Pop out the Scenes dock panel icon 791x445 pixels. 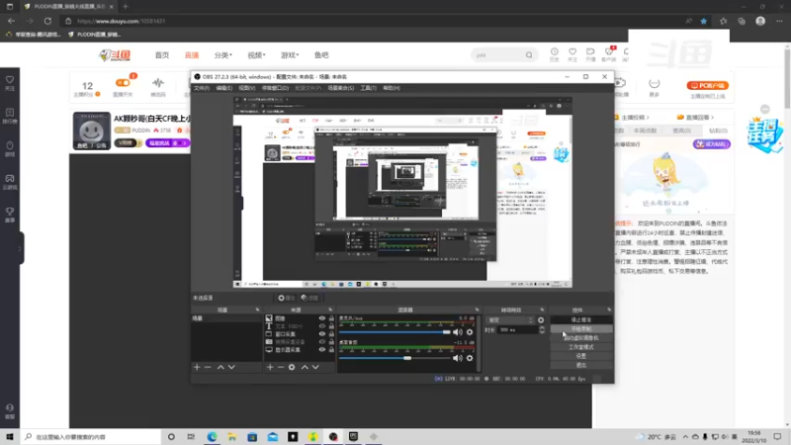[257, 310]
